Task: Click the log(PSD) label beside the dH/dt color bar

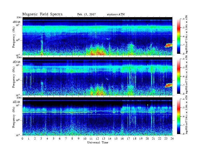Action: (x=187, y=35)
